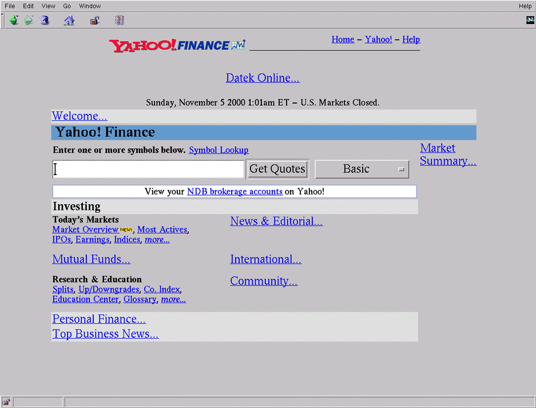Follow the Home link at top
This screenshot has width=536, height=408.
click(x=343, y=39)
